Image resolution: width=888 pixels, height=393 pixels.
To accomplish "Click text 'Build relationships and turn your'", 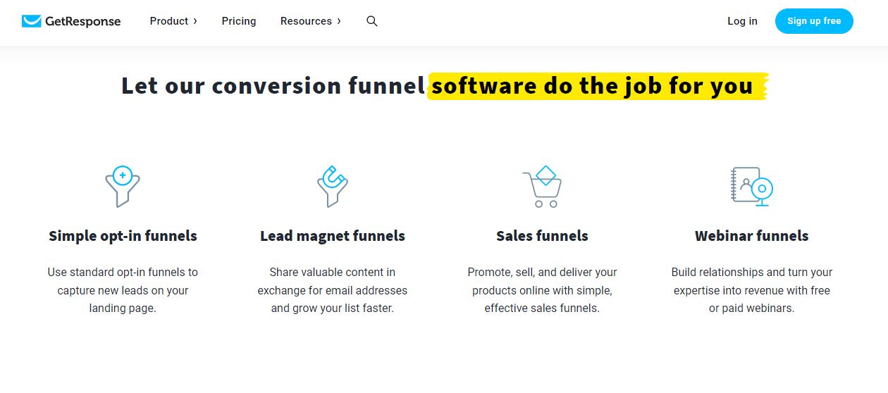I will click(x=752, y=272).
